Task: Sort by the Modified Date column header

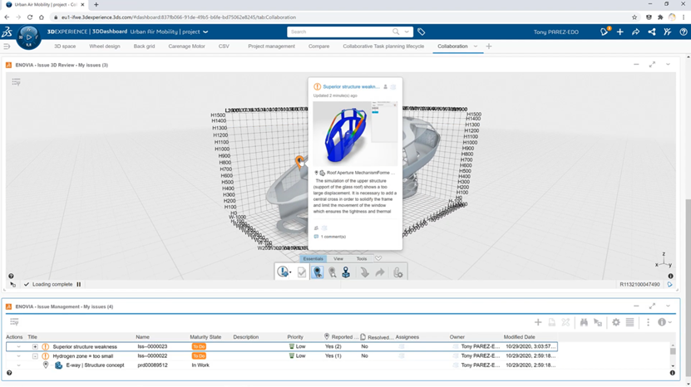Action: click(519, 337)
